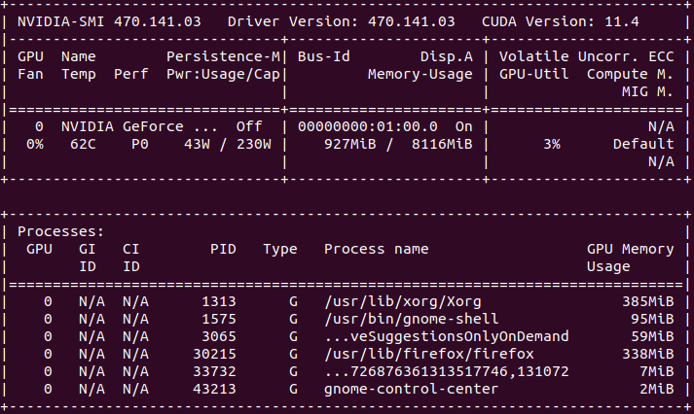This screenshot has height=414, width=694.
Task: Click the Bus-Id header text
Action: pyautogui.click(x=323, y=56)
